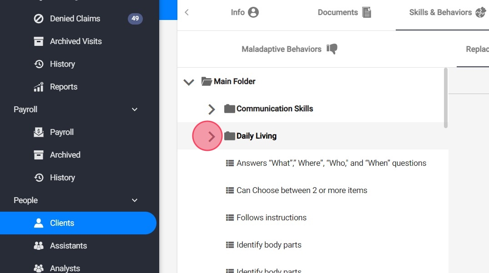Click the Payroll money envelope icon

click(x=39, y=132)
